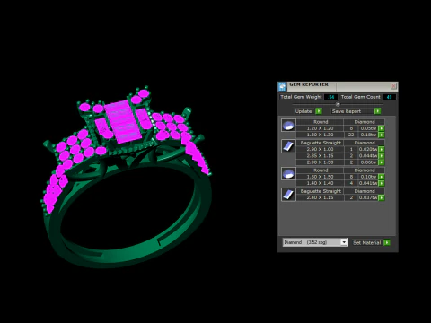Click the count 22 in the 1.30 row
431x323 pixels.
351,135
